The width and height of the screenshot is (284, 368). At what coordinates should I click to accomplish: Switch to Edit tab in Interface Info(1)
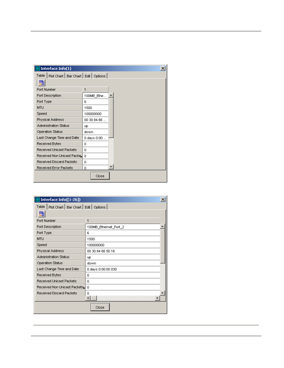88,76
